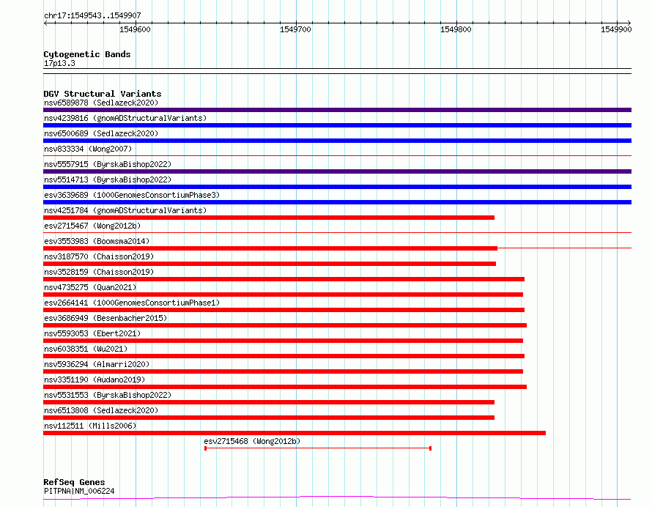Click the red bar under nsv4735275

point(284,295)
